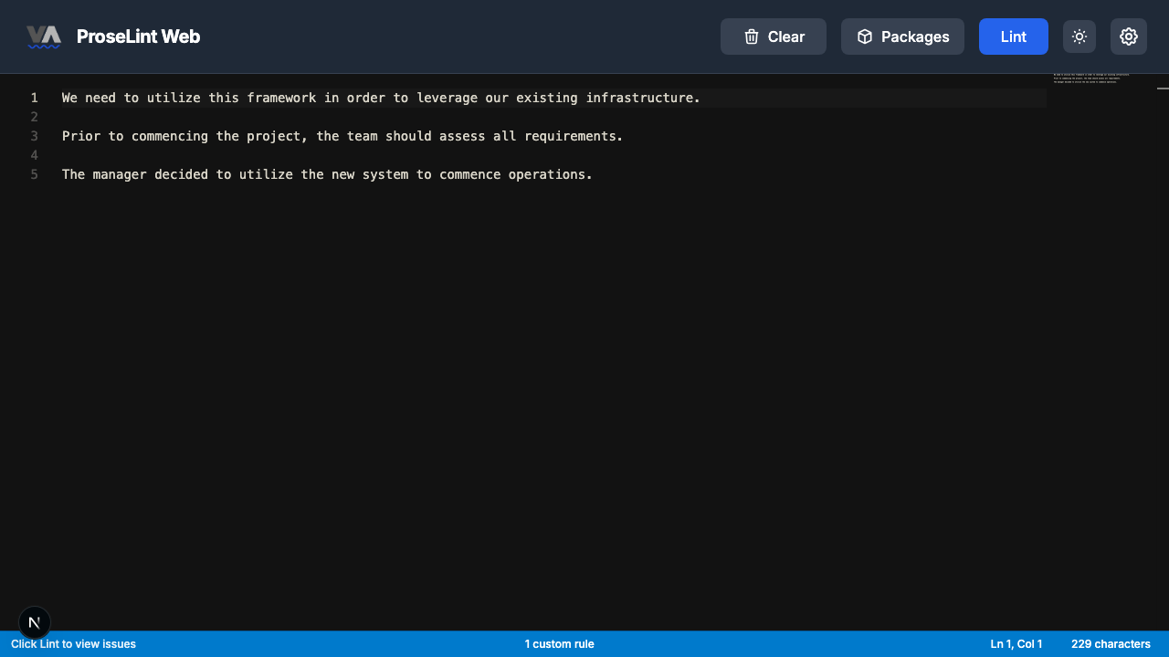Screen dimensions: 1169x657
Task: Click the wavy underline mark under the logo
Action: click(44, 45)
